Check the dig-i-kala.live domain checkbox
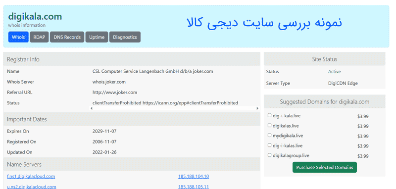The height and width of the screenshot is (189, 396). click(269, 115)
